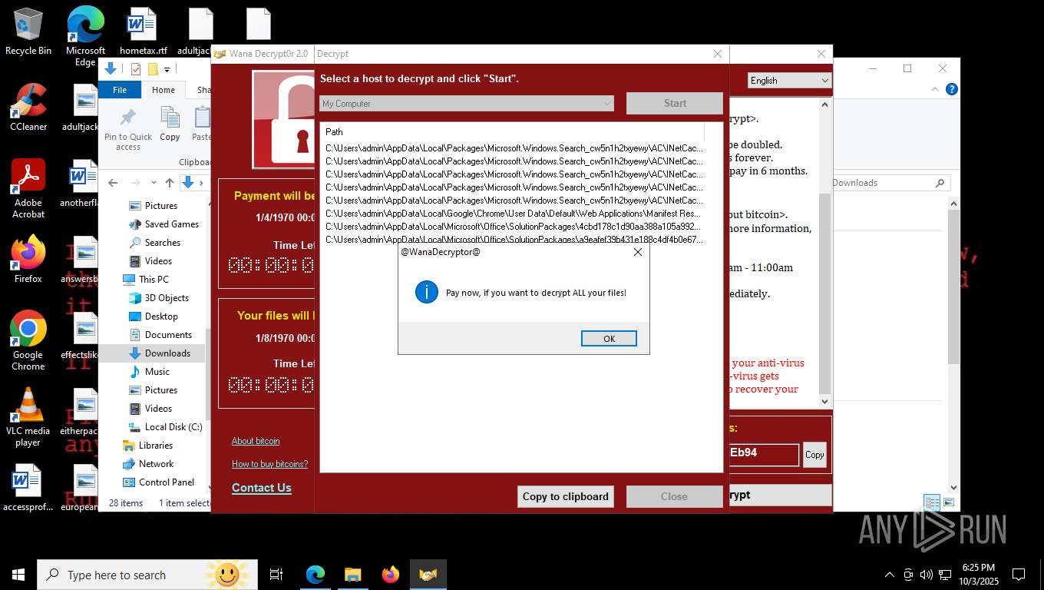
Task: Click the volume icon in the system tray
Action: tap(926, 575)
